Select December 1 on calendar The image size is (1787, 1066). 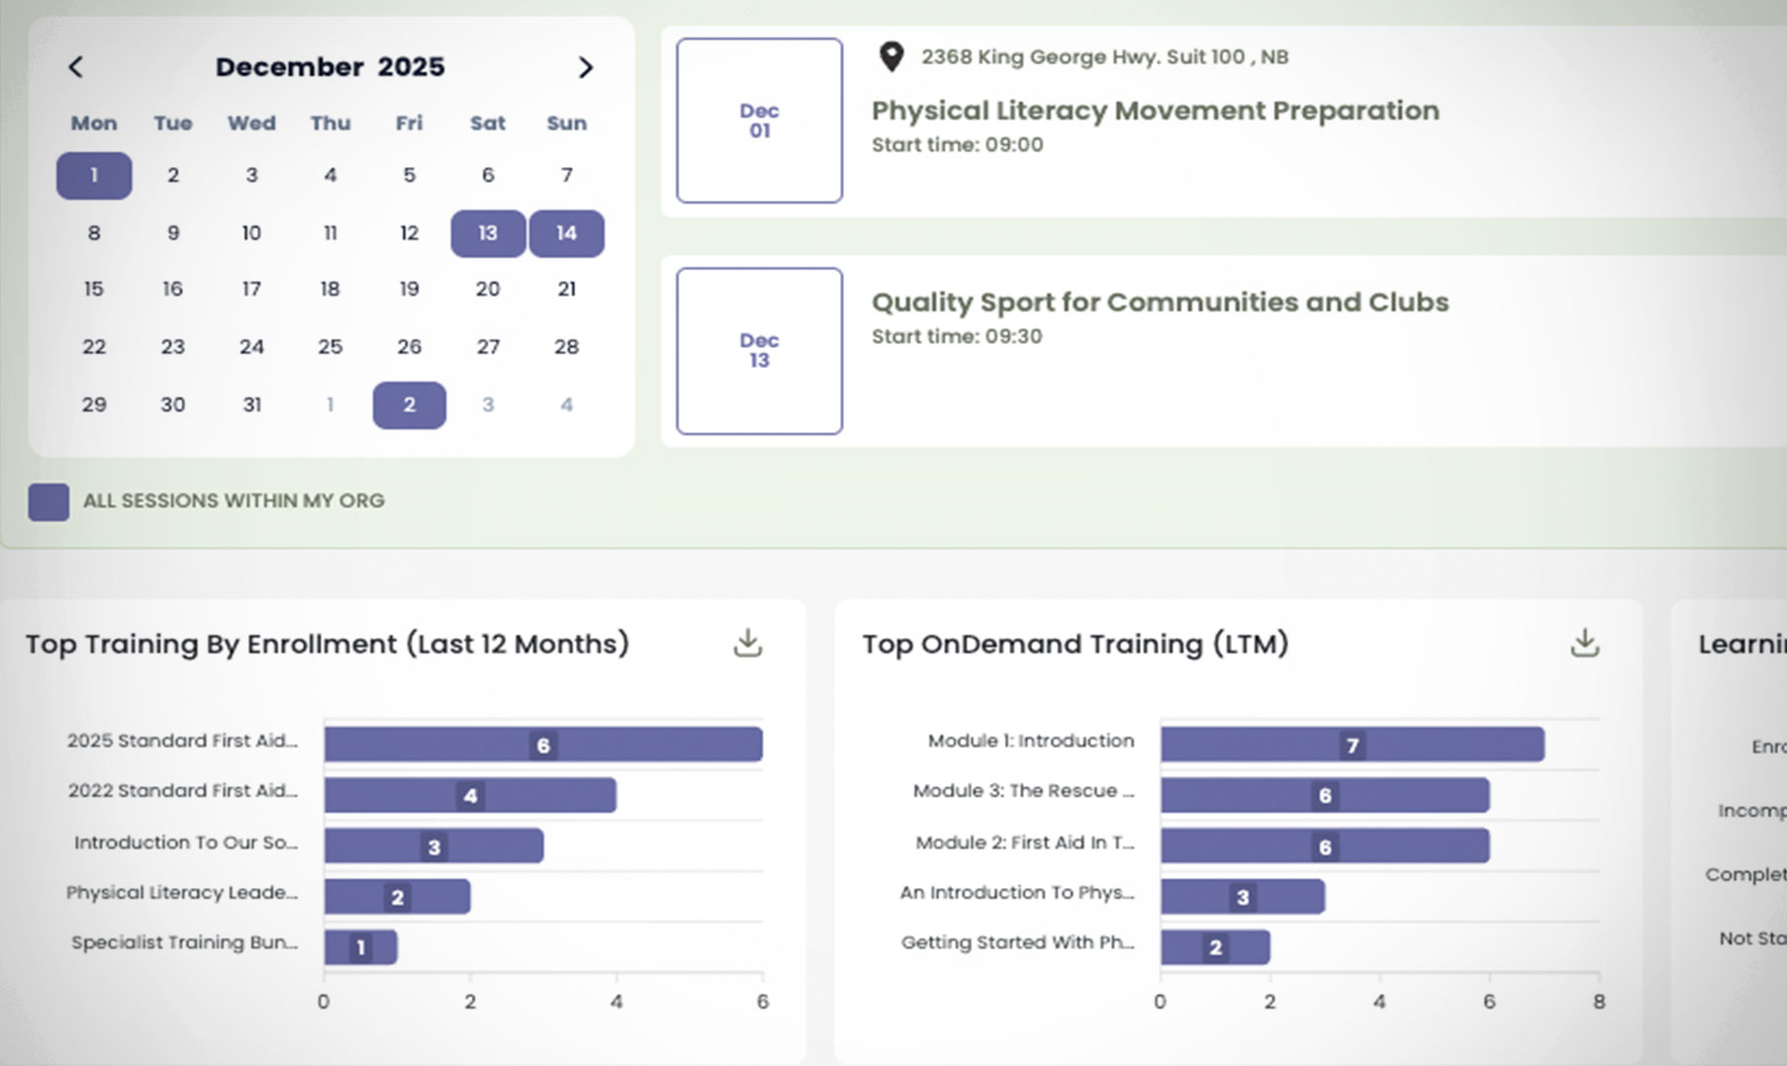[94, 176]
